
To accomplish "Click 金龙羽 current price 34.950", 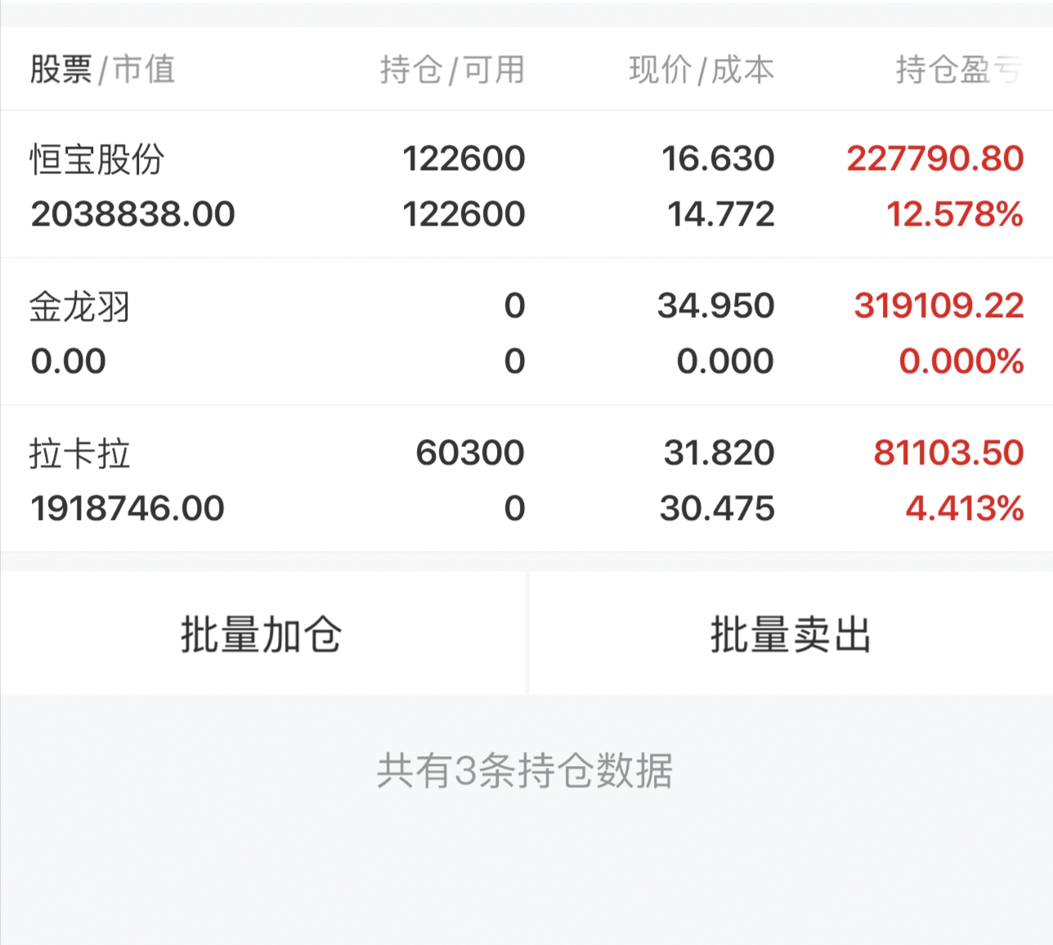I will click(715, 306).
